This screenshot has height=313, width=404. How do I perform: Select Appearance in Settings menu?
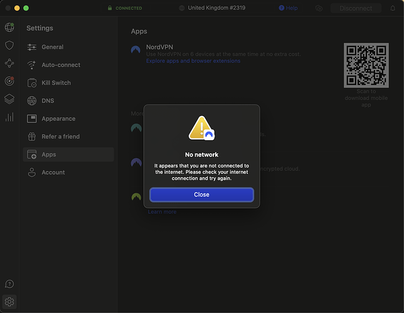[68, 118]
